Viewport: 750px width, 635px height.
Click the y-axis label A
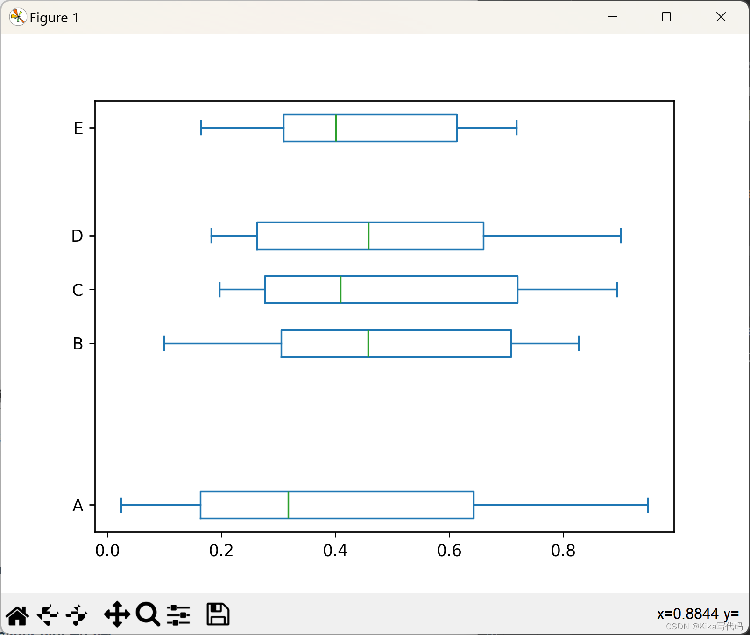(78, 506)
